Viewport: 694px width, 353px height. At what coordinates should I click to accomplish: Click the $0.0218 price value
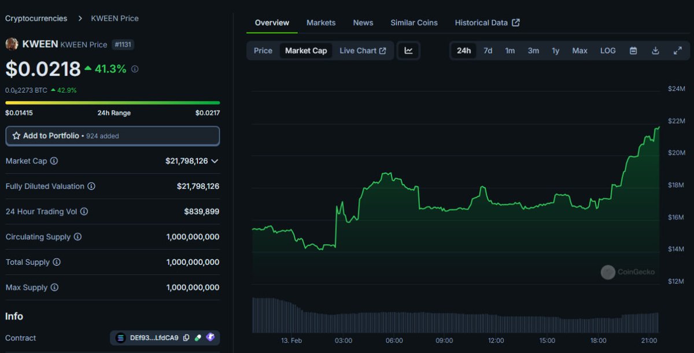click(43, 69)
